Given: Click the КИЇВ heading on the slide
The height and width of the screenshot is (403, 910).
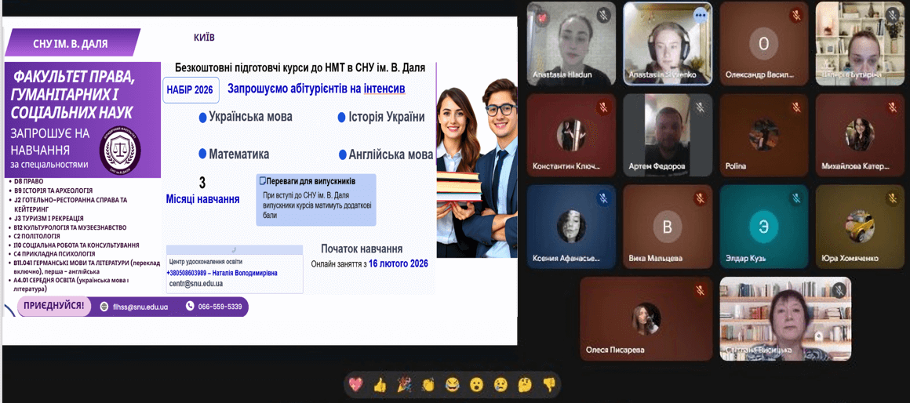Looking at the screenshot, I should pos(204,38).
